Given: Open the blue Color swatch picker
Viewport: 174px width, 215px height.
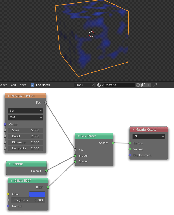Looking at the screenshot, I should (x=37, y=194).
